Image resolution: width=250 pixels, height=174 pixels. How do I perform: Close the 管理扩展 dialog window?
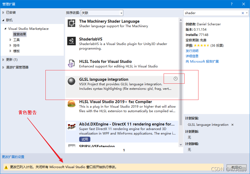pos(243,4)
